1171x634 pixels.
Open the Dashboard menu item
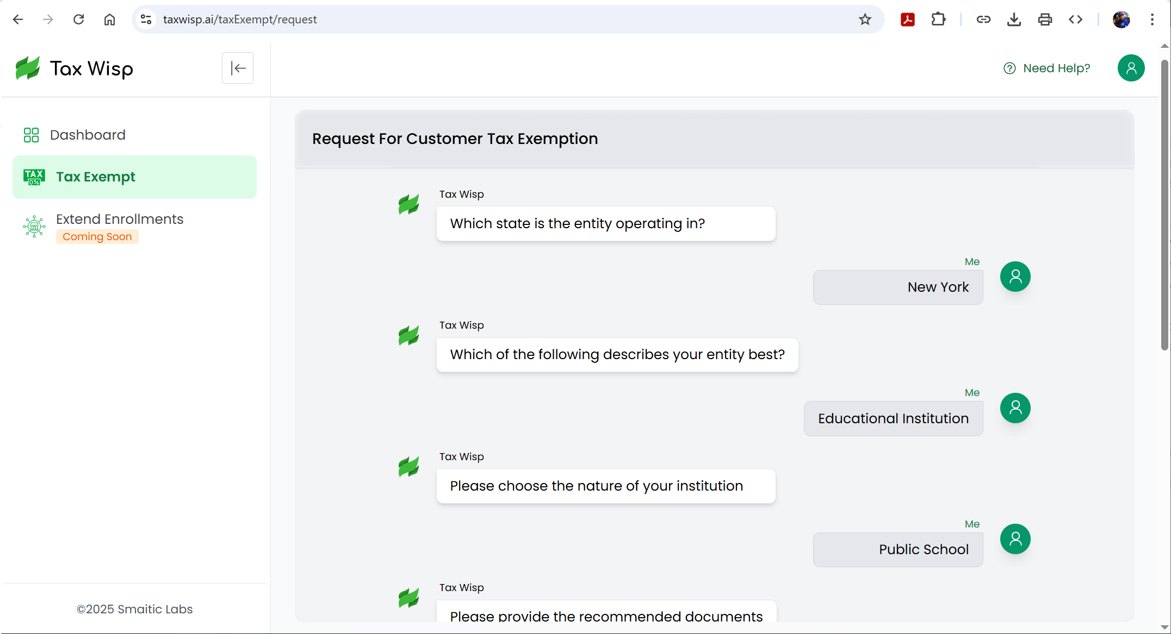(88, 135)
